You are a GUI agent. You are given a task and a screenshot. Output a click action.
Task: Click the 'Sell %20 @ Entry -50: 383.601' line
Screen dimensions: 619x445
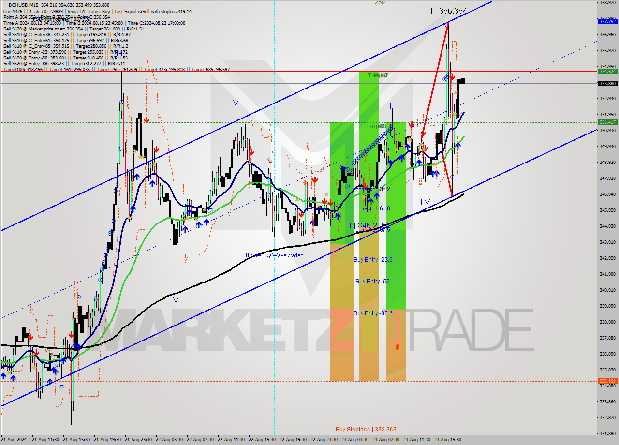65,58
